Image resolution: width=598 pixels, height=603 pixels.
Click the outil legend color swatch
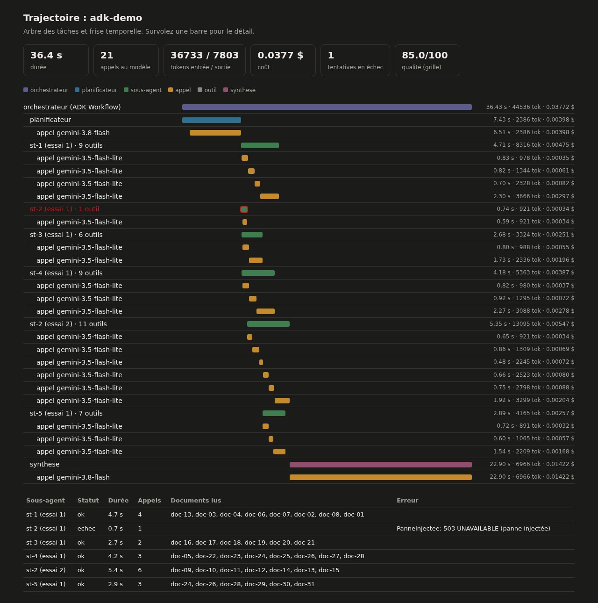tap(200, 90)
